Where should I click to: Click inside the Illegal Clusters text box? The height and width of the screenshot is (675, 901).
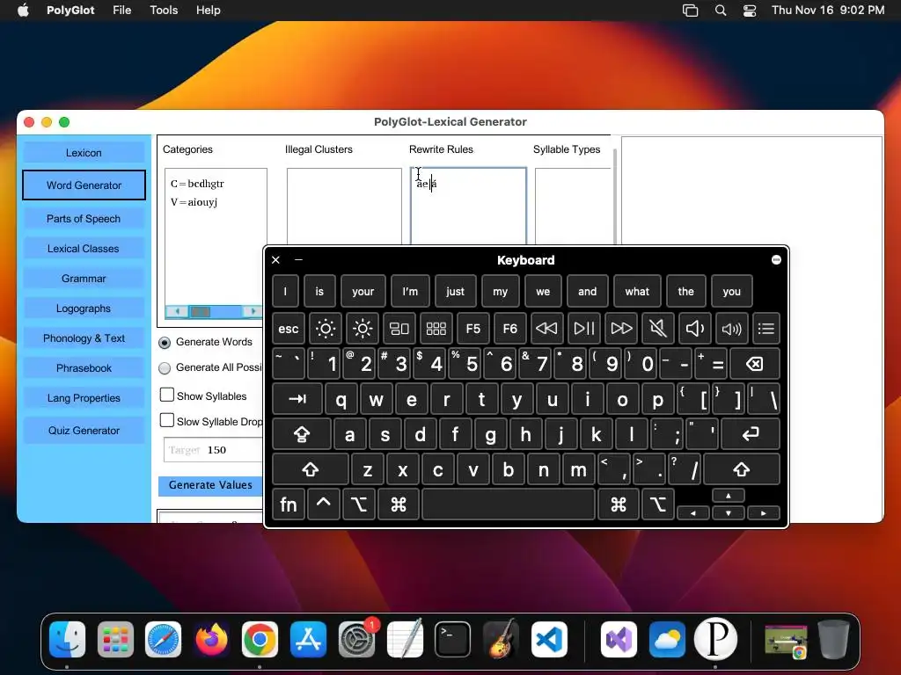click(x=344, y=207)
